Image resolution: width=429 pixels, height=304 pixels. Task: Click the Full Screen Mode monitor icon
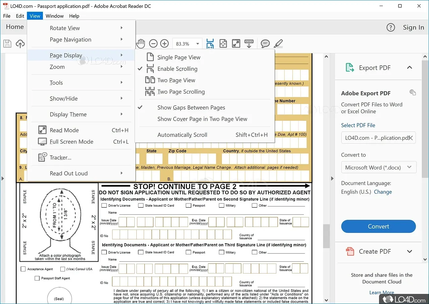tap(43, 142)
